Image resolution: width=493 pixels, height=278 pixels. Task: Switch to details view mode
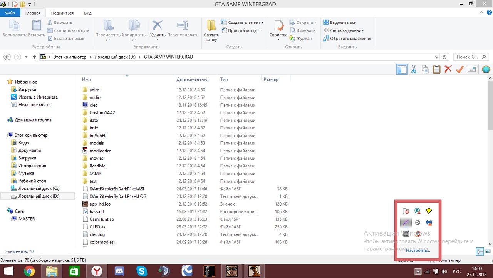coord(480,251)
